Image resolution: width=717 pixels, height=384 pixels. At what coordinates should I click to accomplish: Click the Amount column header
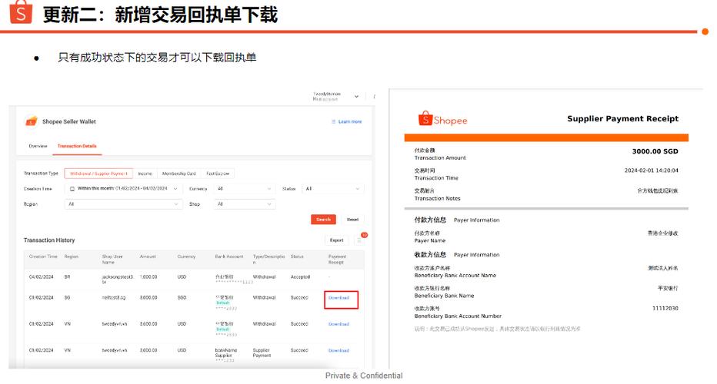click(148, 257)
